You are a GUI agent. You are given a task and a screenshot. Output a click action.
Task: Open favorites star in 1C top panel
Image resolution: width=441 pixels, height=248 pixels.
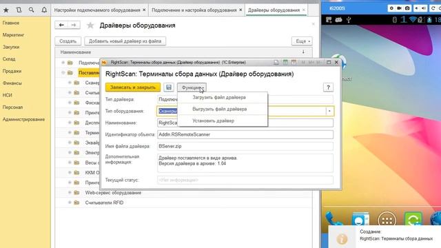(6, 10)
